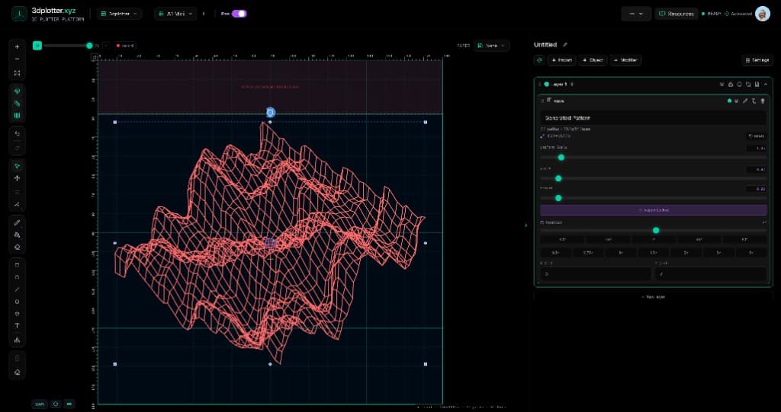Click the Object add button
Screen dimensions: 781x412
coord(593,60)
